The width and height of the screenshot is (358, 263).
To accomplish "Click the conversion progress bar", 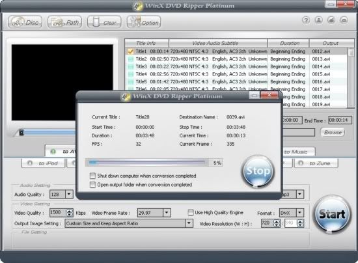I will click(x=147, y=163).
